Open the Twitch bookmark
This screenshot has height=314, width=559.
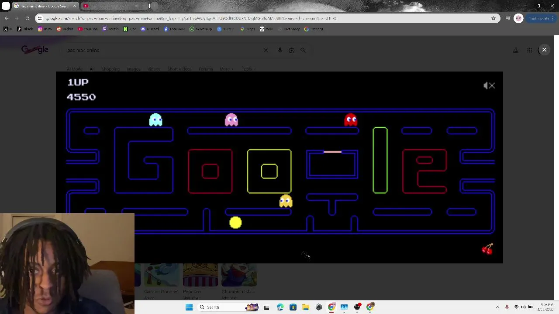coord(111,29)
